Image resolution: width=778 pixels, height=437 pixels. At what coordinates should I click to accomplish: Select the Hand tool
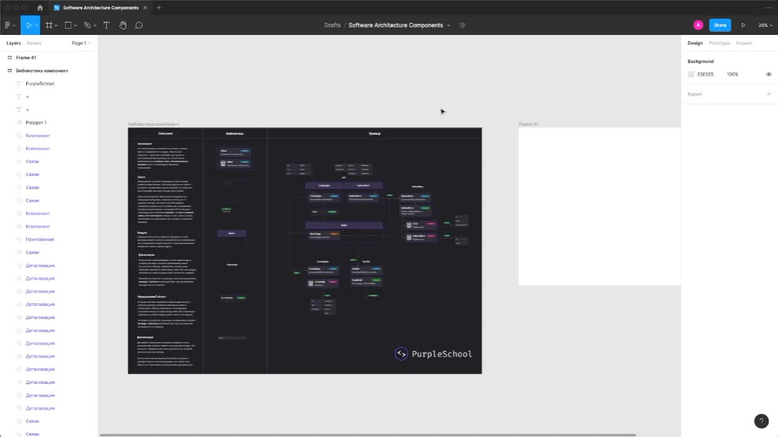point(123,25)
